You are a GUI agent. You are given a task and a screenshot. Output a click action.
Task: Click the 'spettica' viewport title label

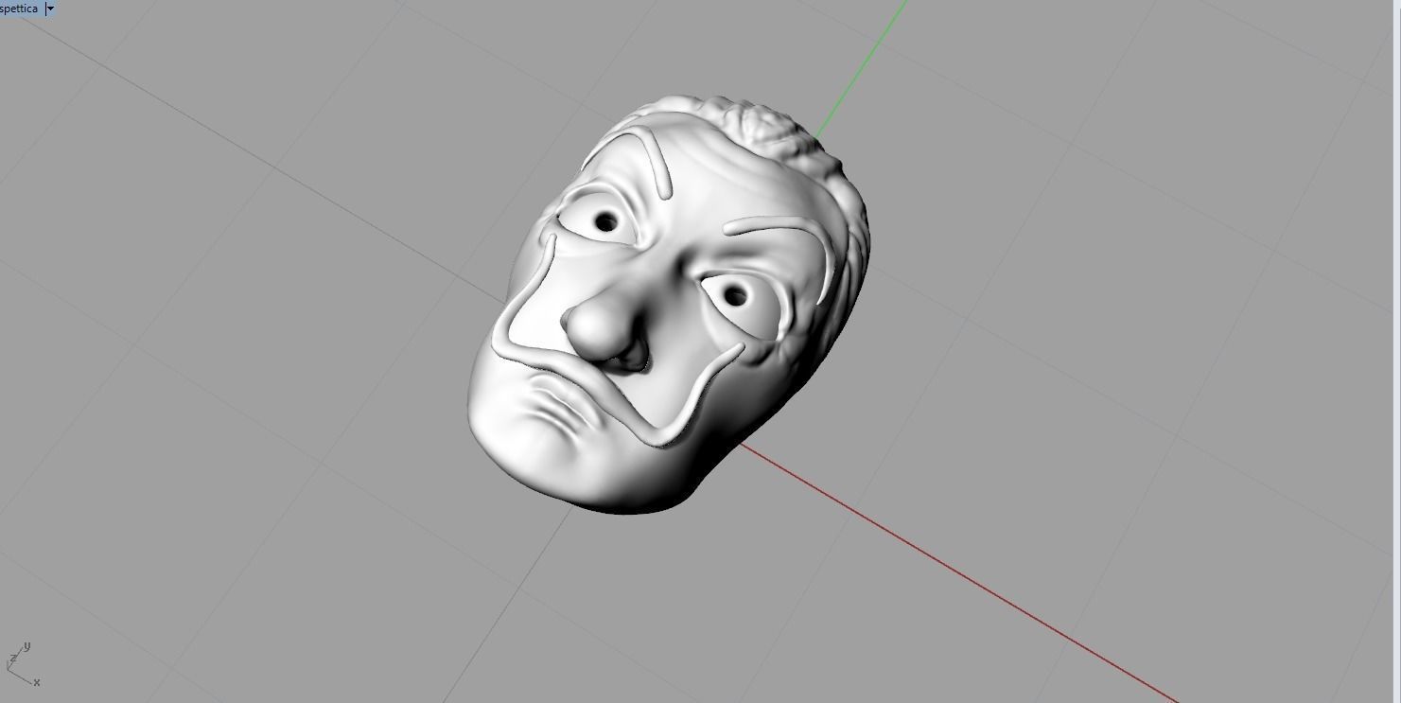19,9
